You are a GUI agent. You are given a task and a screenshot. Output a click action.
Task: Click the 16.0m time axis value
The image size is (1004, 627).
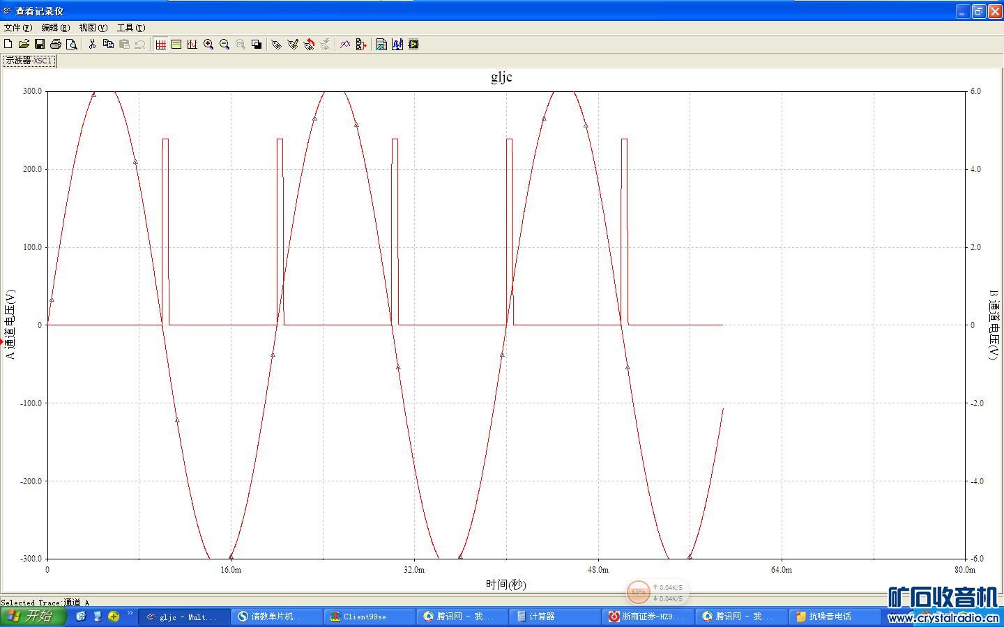point(231,570)
